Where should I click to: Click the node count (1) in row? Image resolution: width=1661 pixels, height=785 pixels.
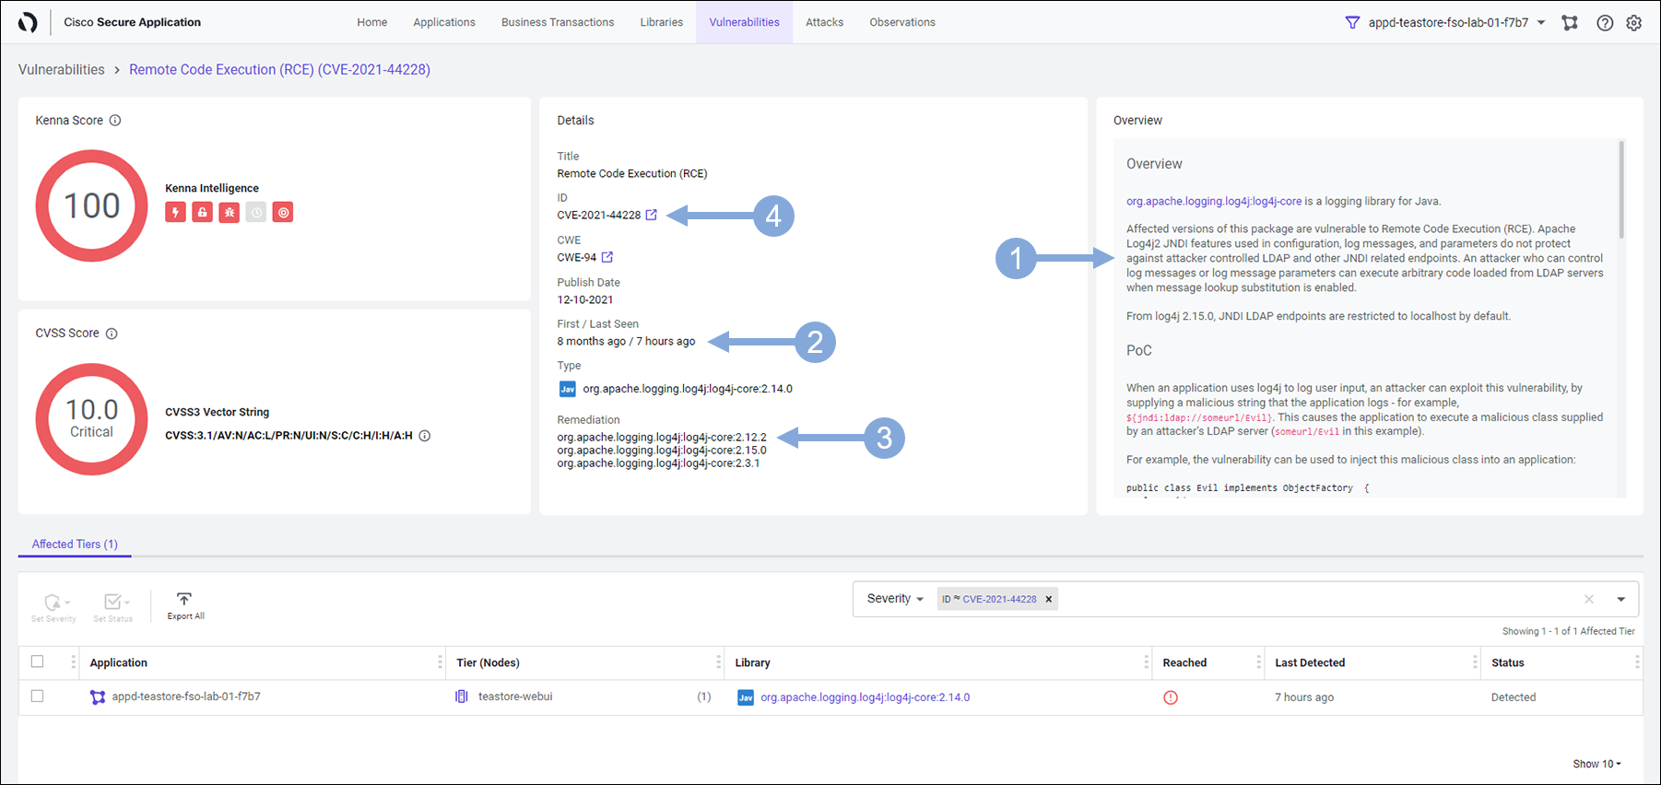pos(704,697)
